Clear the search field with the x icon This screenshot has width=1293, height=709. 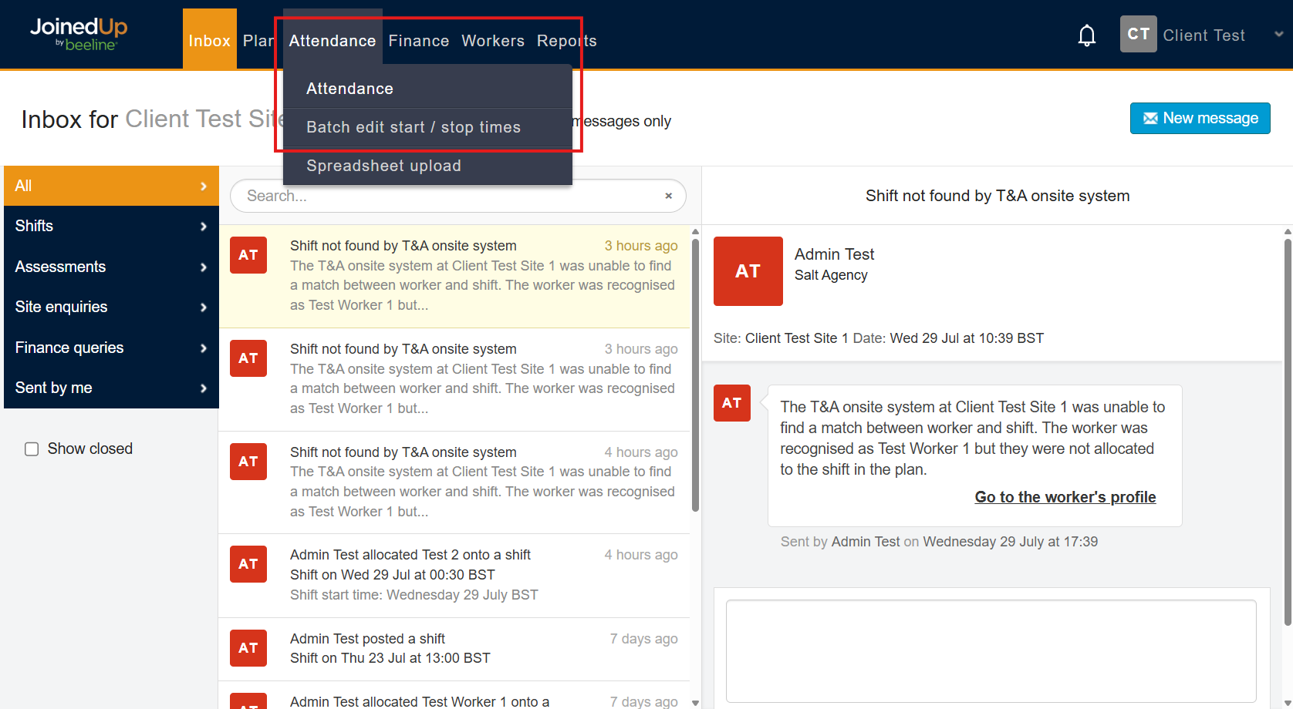coord(668,196)
